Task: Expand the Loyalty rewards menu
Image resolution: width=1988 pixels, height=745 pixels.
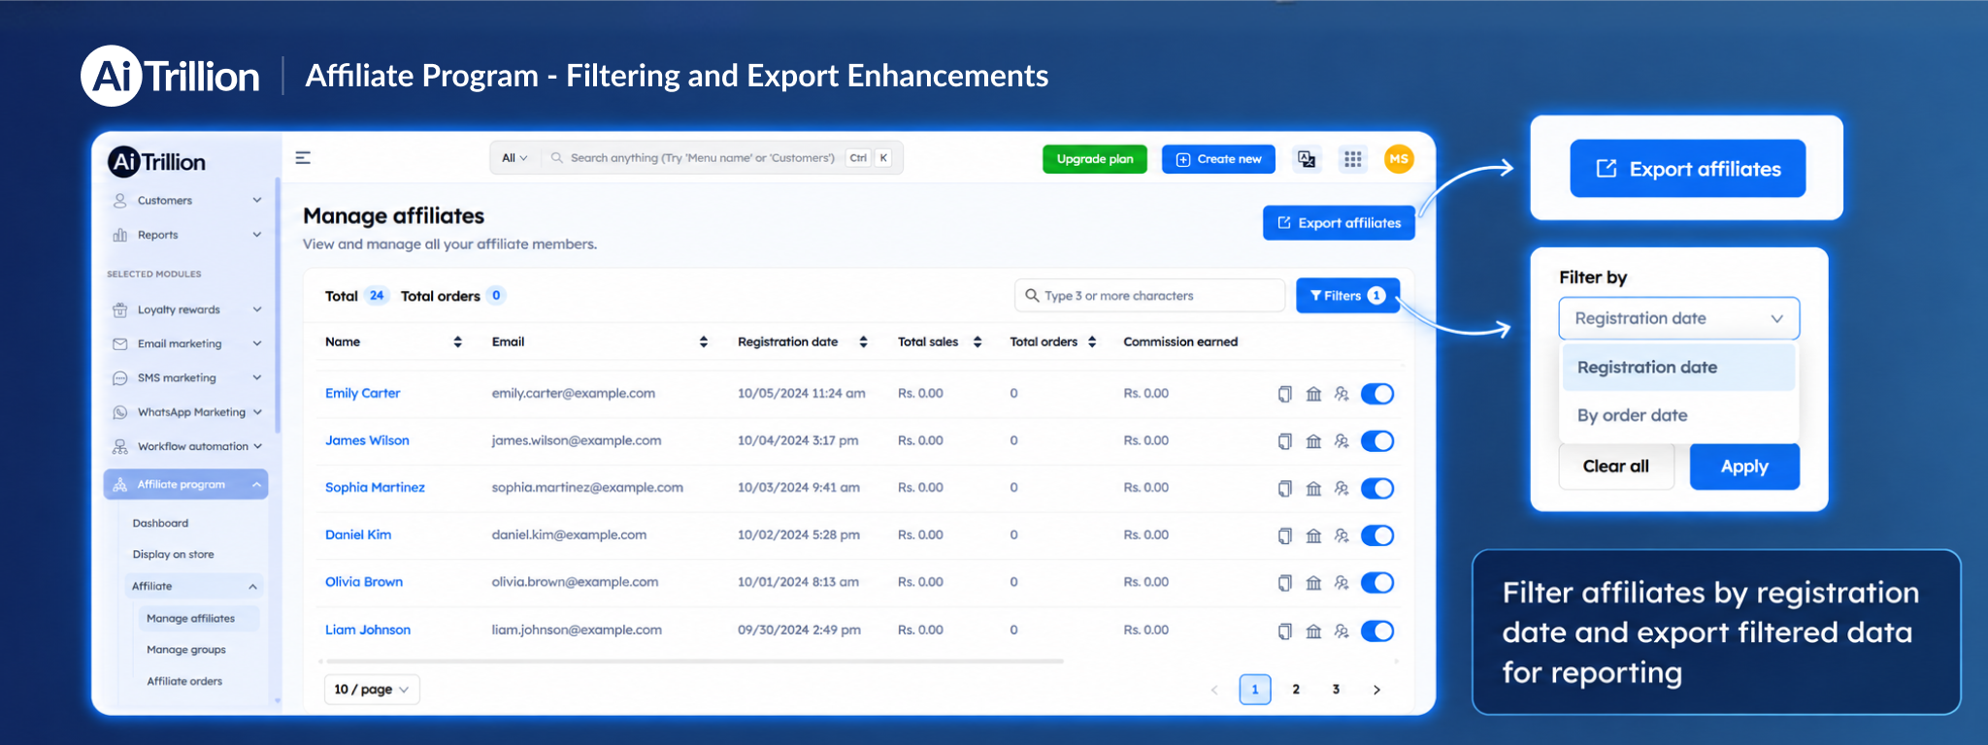Action: tap(186, 309)
